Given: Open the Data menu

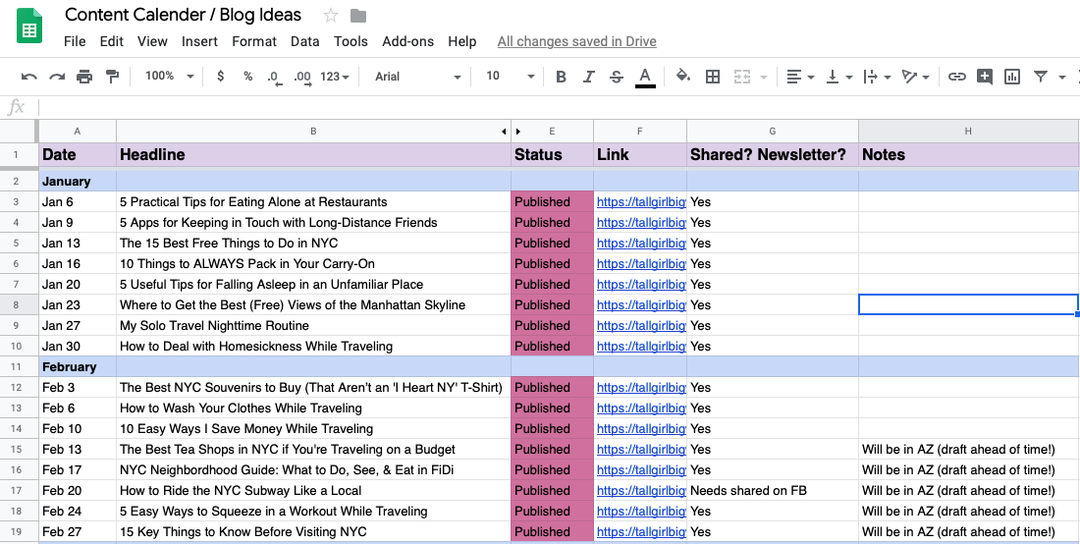Looking at the screenshot, I should pos(305,41).
